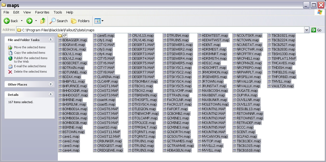Open the Views dropdown button

99,21
